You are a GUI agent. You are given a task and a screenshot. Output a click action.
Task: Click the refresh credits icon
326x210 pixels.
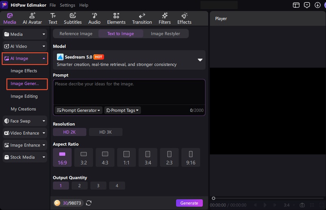(x=89, y=203)
